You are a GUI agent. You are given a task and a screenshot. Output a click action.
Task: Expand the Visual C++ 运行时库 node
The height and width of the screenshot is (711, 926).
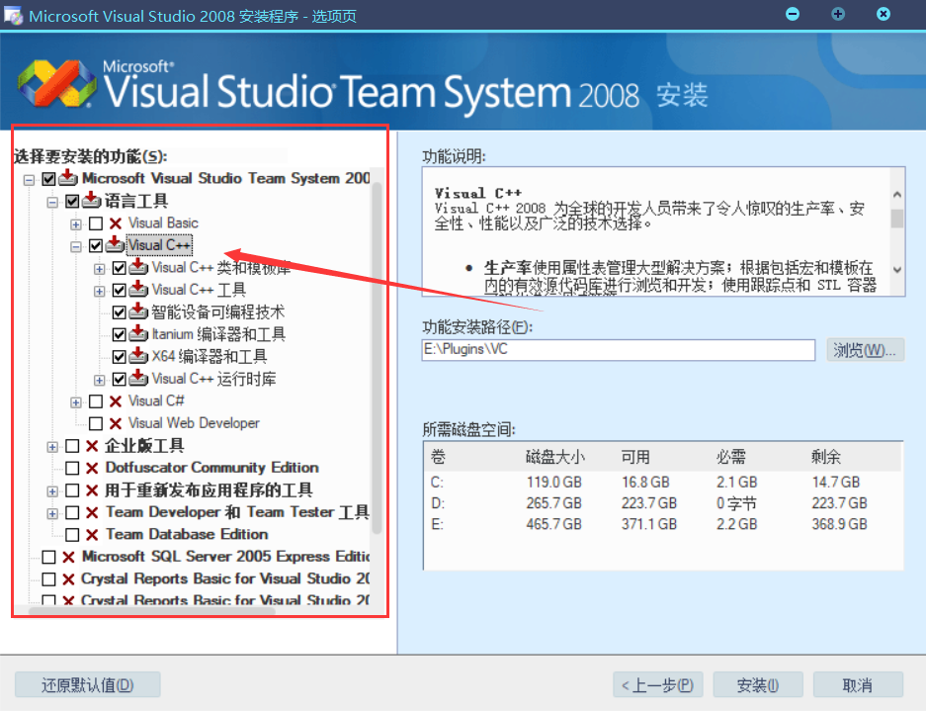(x=100, y=379)
